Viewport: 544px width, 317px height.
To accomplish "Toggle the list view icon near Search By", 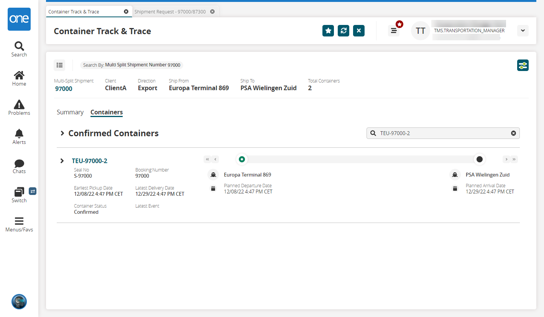I will coord(59,65).
